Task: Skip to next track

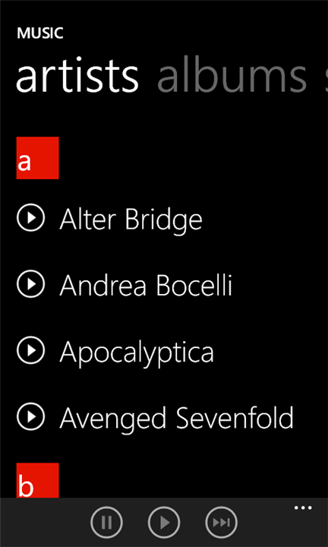Action: click(222, 522)
